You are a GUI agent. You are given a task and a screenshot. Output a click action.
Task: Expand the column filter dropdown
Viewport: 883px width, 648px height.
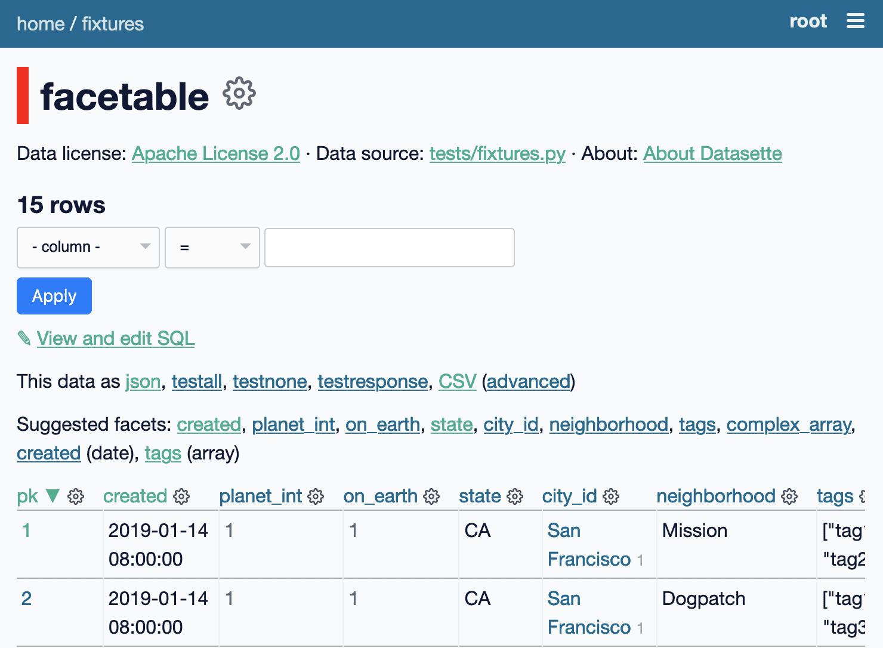point(88,247)
